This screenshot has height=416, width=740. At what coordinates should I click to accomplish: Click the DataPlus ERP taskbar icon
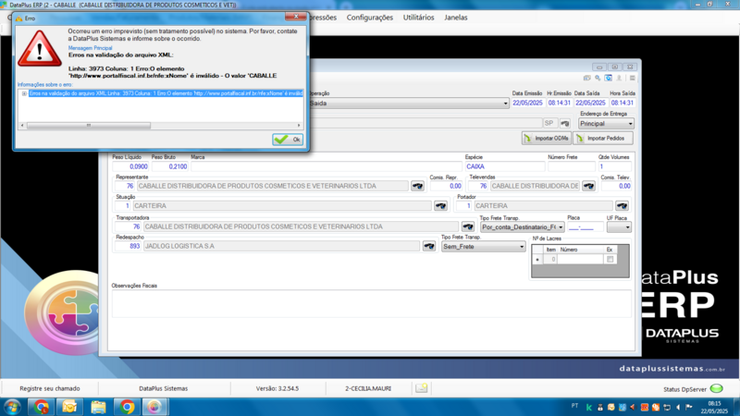154,407
